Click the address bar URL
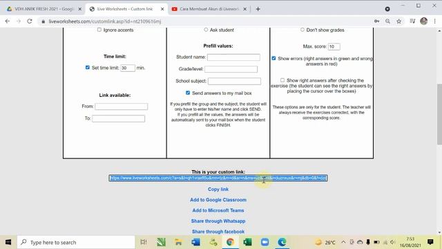The image size is (442, 249). (104, 21)
